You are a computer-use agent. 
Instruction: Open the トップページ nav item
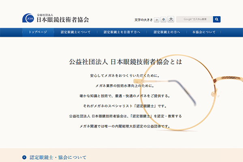click(x=38, y=32)
